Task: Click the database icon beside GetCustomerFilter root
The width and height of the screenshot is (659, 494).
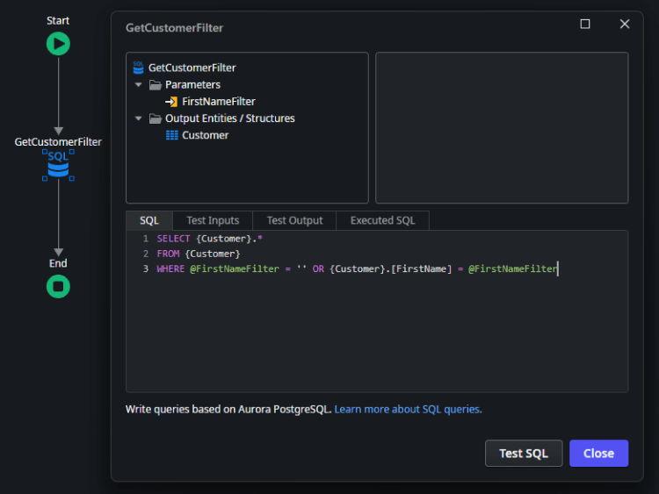Action: 138,68
